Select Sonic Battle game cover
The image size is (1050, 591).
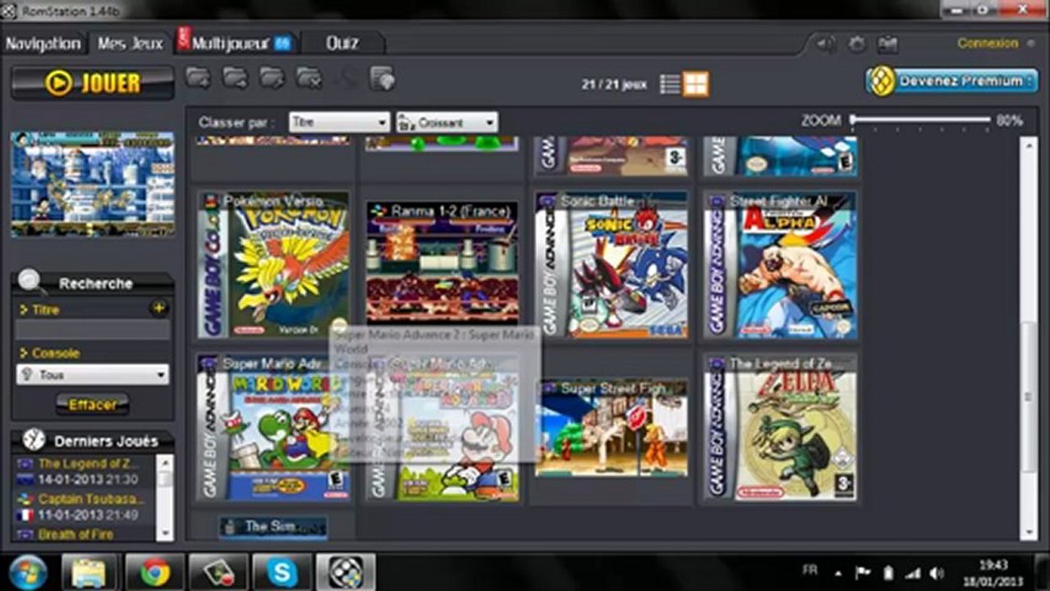coord(612,266)
